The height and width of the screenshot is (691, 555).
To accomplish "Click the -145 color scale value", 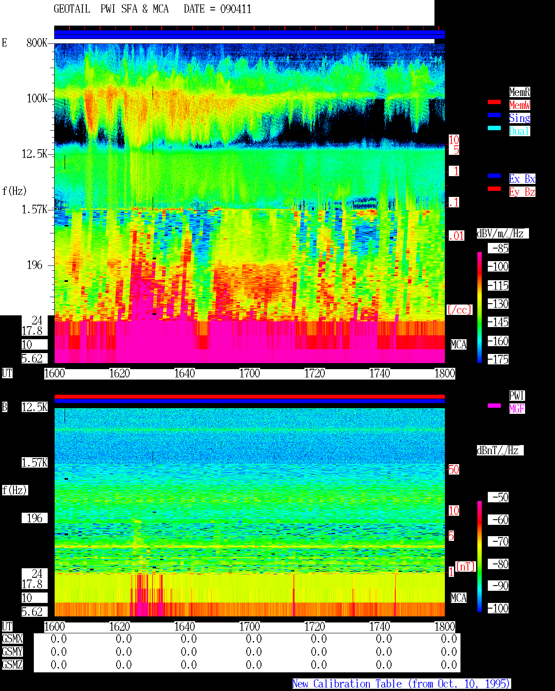I will (x=498, y=322).
